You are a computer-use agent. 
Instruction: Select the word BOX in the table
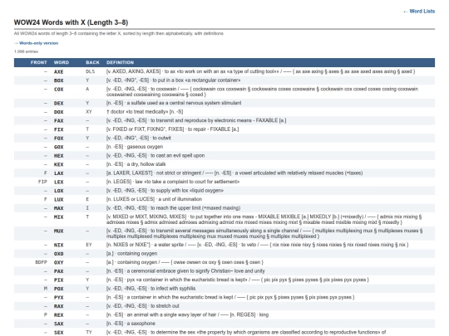59,80
